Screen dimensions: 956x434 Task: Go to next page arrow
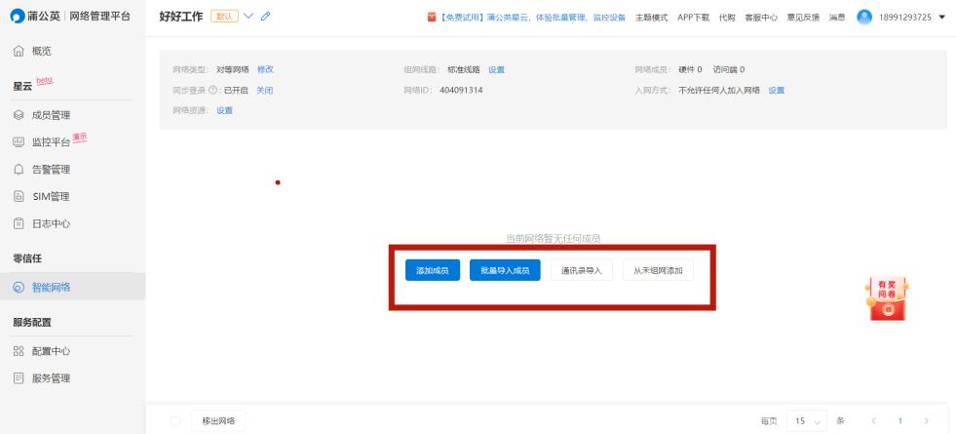click(x=927, y=421)
